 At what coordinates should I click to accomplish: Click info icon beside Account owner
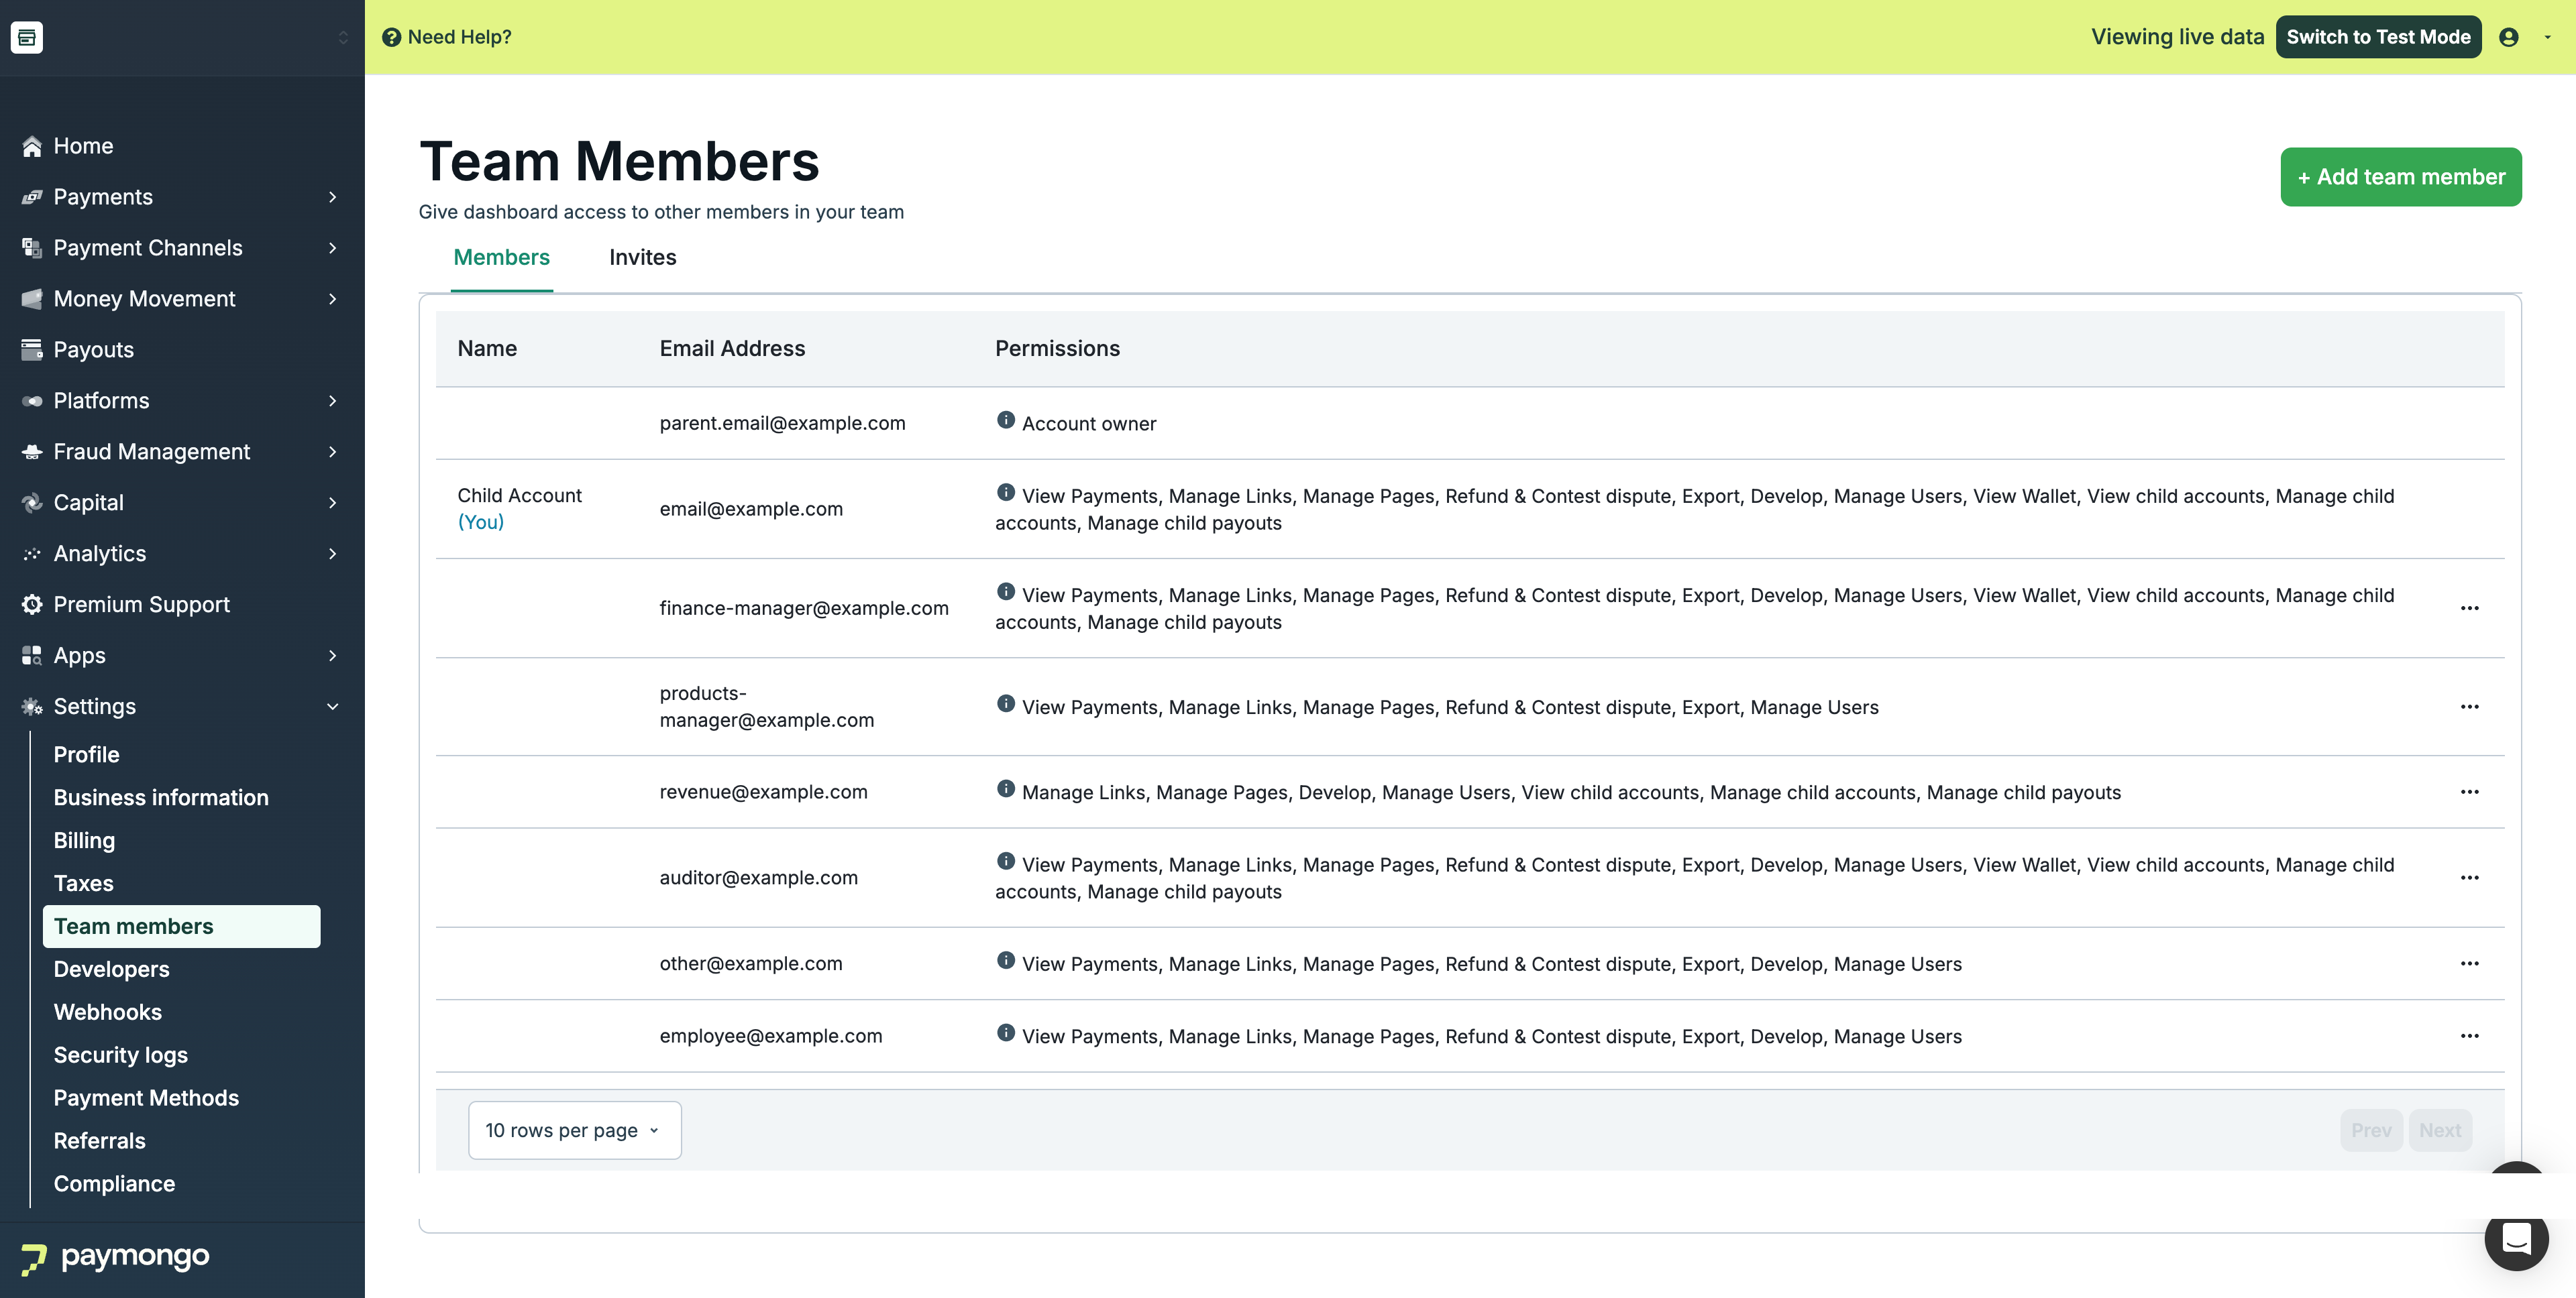click(x=1005, y=420)
